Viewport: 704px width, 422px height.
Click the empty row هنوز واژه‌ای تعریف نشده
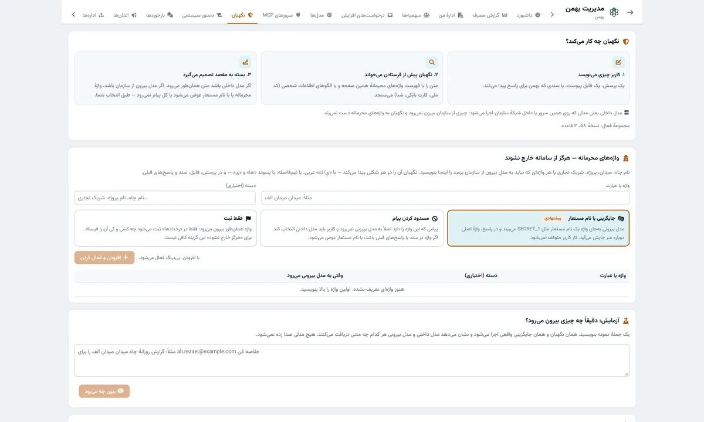pyautogui.click(x=352, y=289)
